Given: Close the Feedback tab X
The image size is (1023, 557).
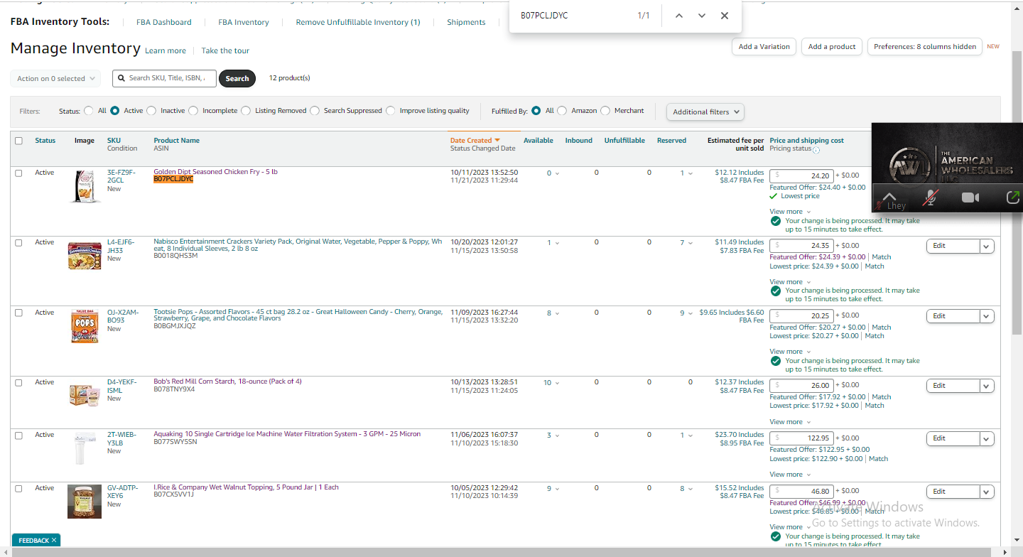Looking at the screenshot, I should pos(54,541).
